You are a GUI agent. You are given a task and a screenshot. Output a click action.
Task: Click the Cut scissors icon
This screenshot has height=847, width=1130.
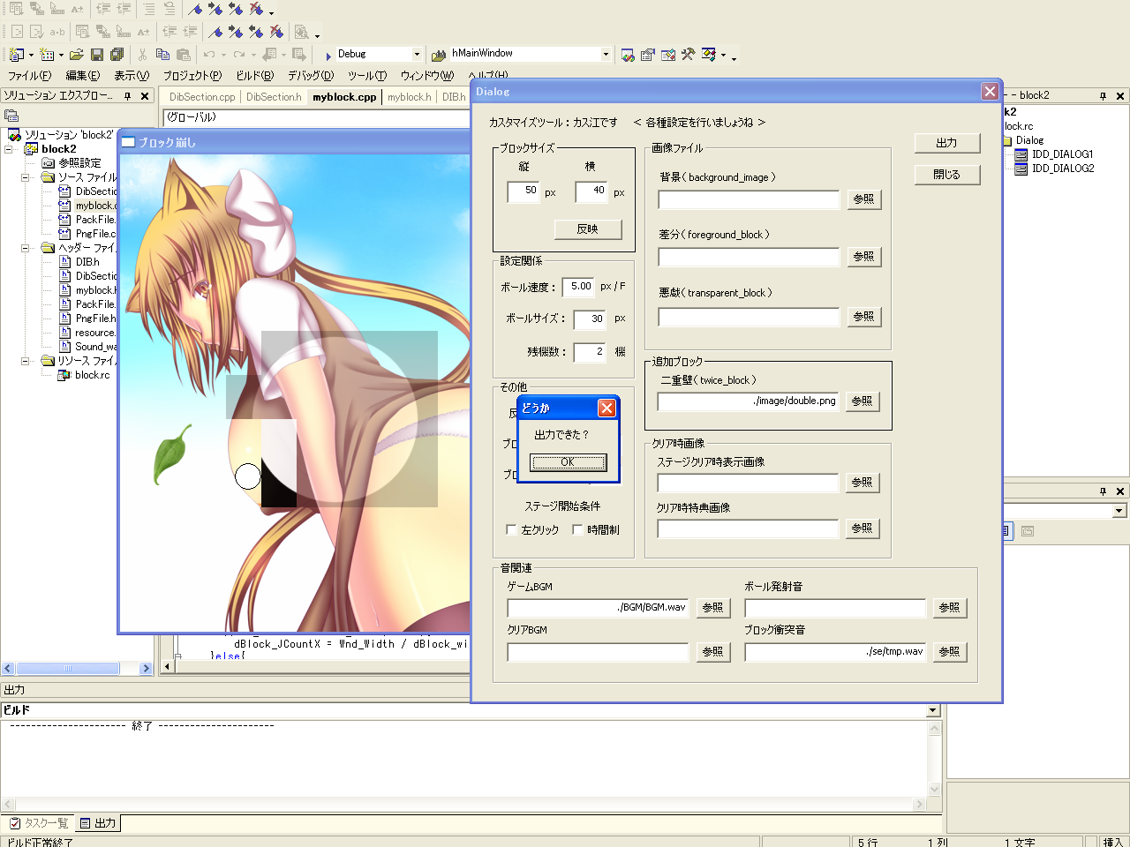pyautogui.click(x=142, y=55)
